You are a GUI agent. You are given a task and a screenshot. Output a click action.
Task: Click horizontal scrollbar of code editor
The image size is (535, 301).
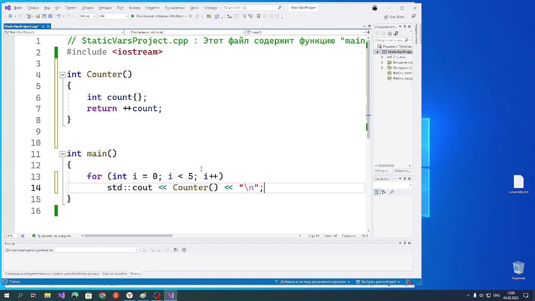(128, 236)
